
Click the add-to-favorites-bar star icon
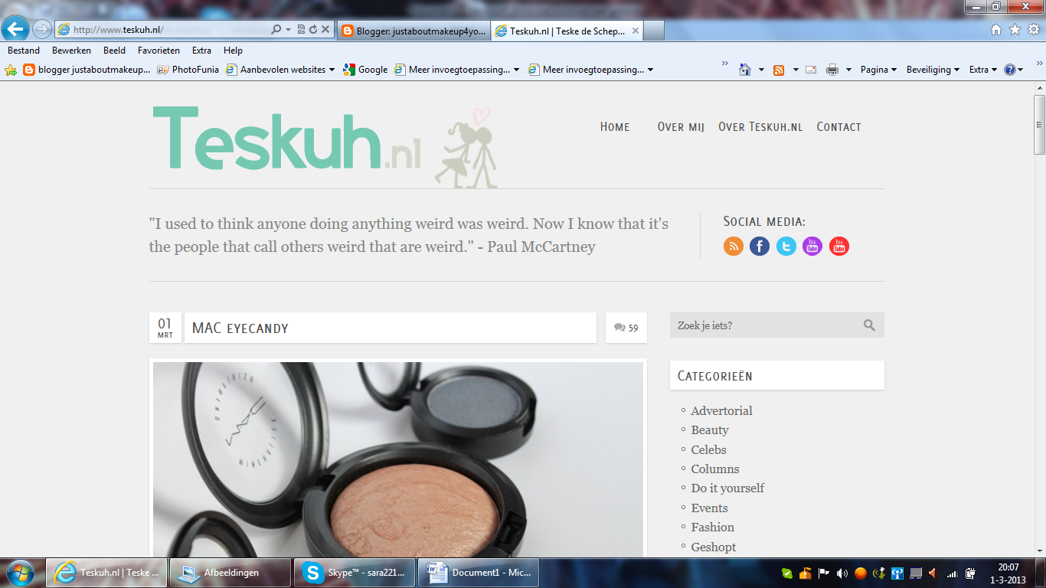click(x=11, y=70)
